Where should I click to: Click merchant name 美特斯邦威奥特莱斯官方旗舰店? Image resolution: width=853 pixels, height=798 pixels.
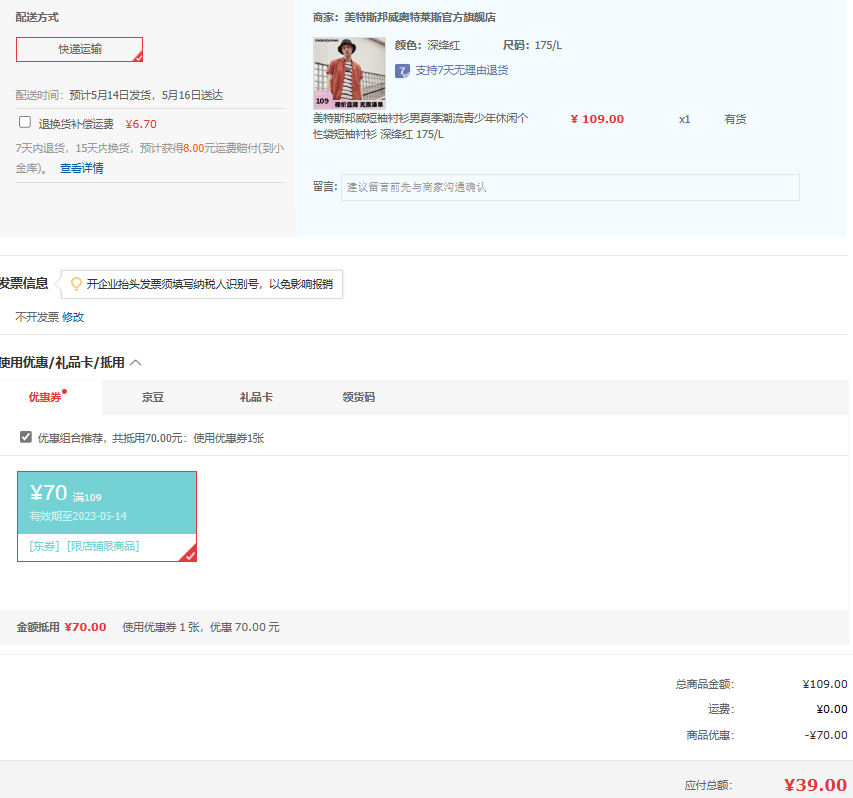point(419,17)
